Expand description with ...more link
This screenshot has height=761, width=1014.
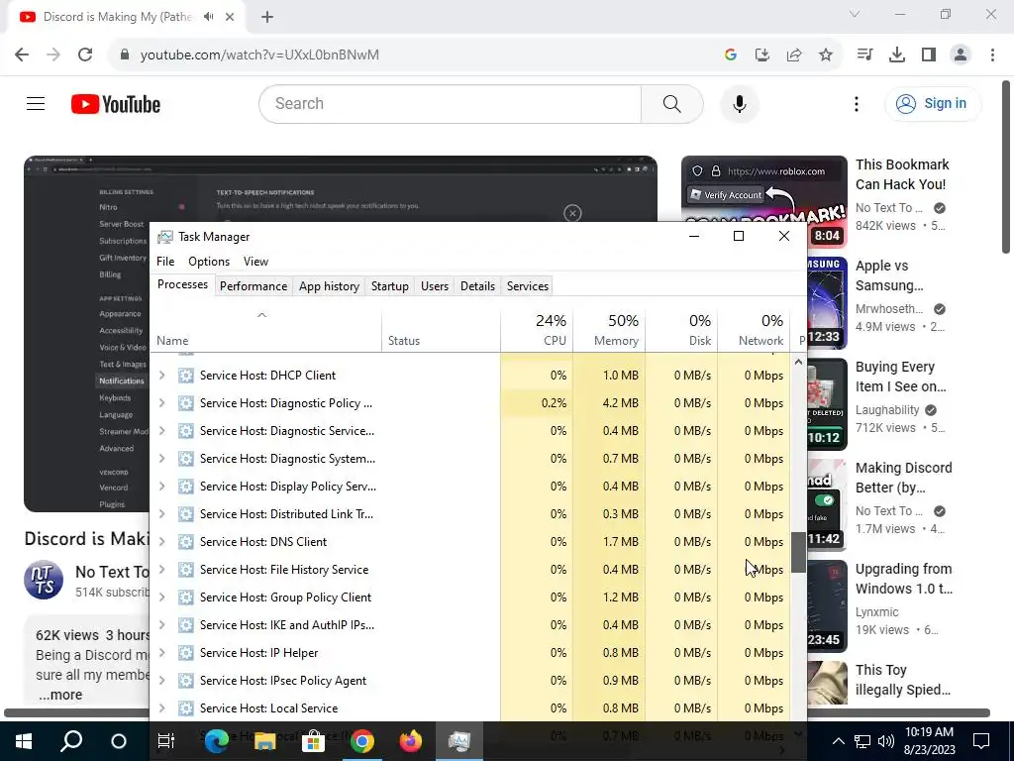(60, 695)
